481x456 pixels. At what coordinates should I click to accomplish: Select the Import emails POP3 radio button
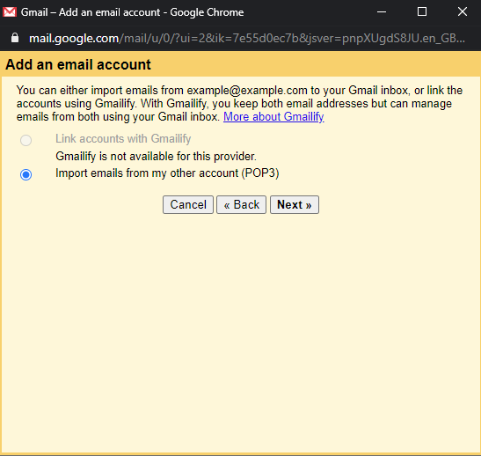coord(26,174)
